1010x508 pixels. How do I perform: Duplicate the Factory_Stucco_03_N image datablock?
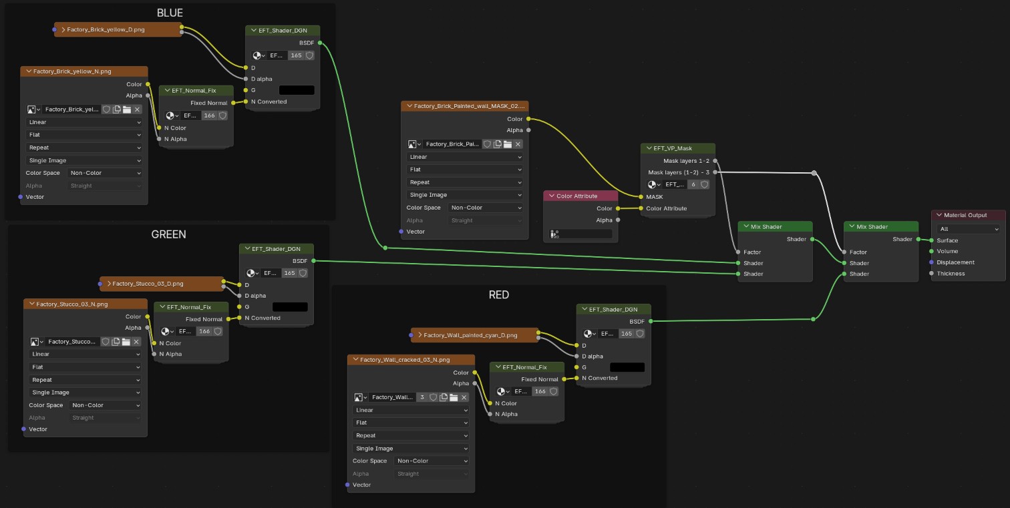pos(116,342)
